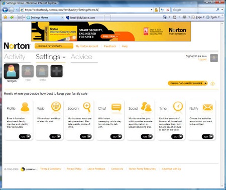Click the Notify envelope icon
226x190 pixels.
click(x=208, y=107)
